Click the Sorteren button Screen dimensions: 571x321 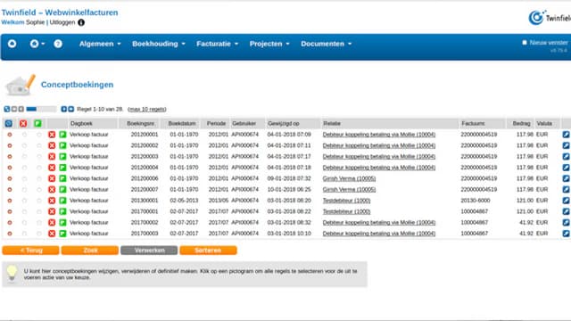(x=208, y=251)
